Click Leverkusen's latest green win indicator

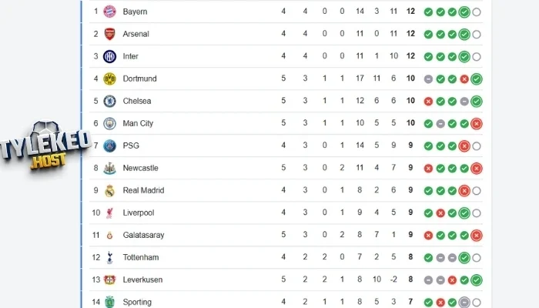pyautogui.click(x=477, y=280)
